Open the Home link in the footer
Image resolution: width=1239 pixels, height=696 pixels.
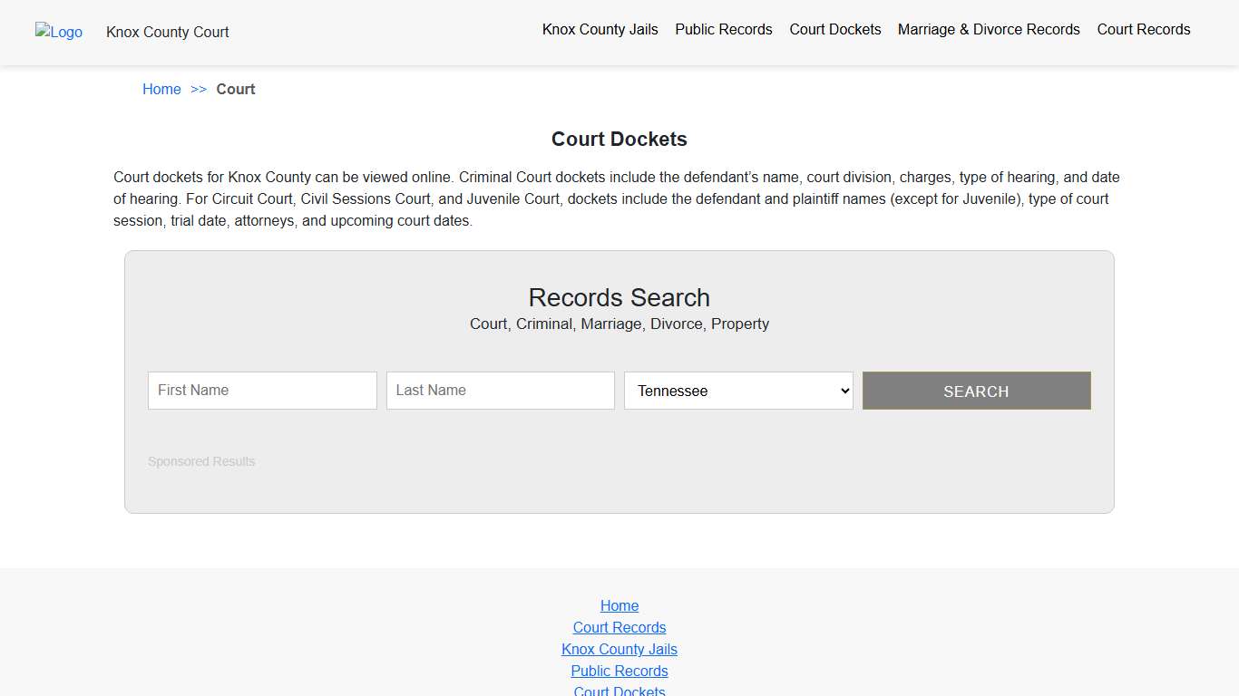619,605
